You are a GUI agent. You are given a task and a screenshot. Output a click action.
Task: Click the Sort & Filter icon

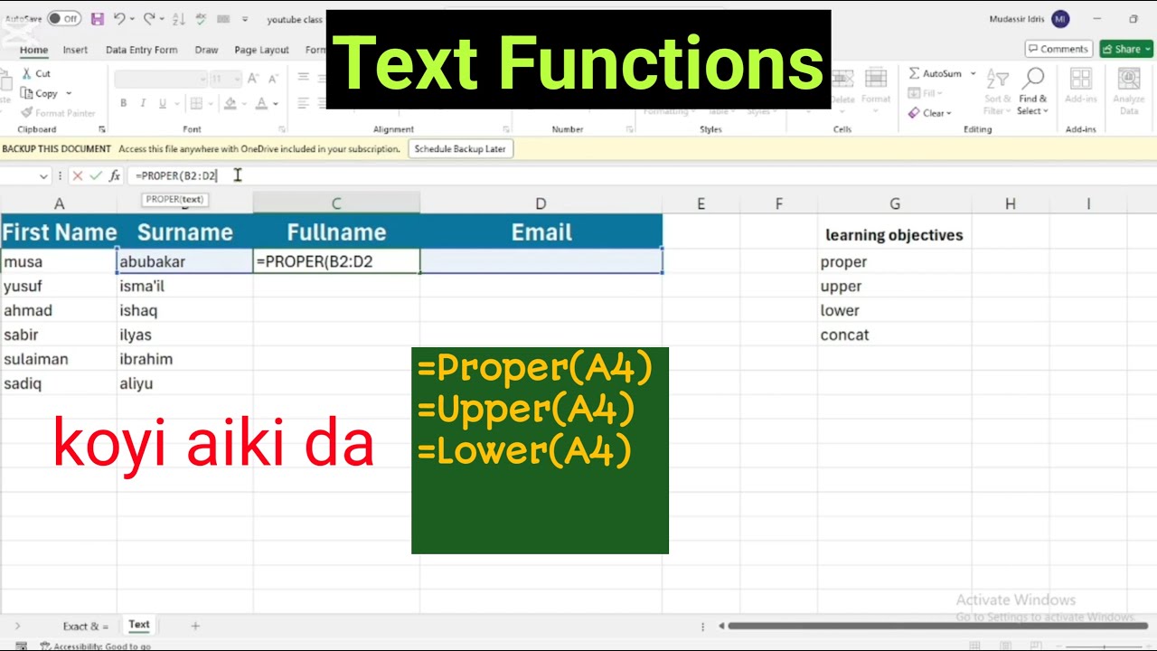pyautogui.click(x=997, y=91)
